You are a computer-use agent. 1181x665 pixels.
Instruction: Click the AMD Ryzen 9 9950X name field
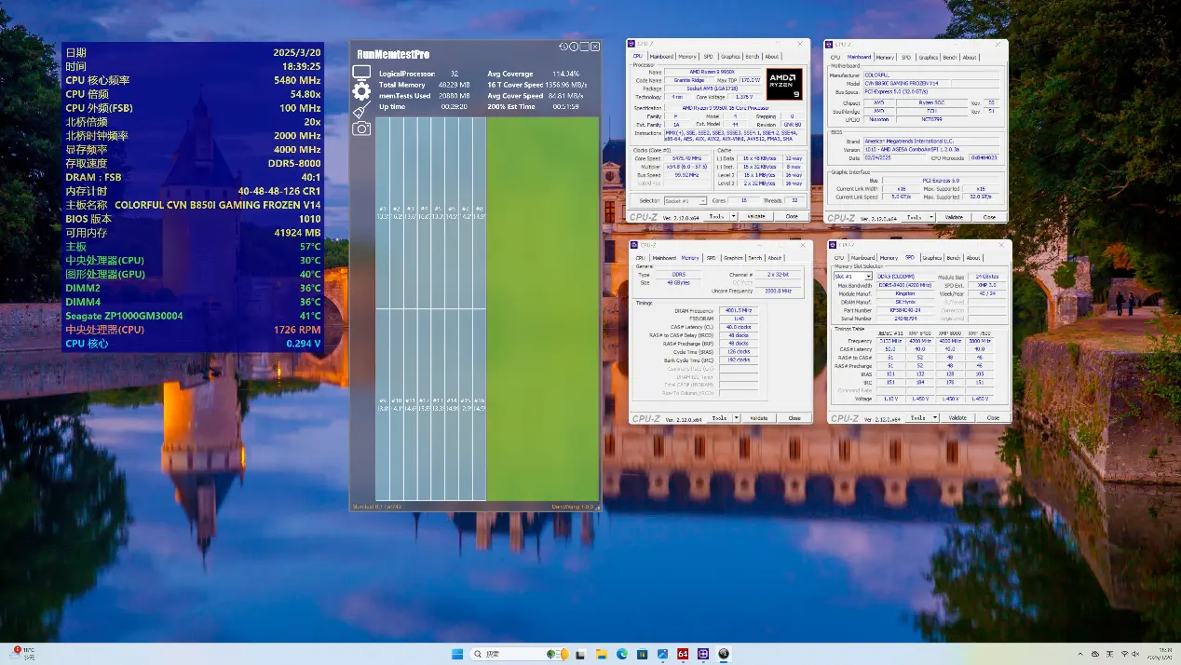click(713, 72)
